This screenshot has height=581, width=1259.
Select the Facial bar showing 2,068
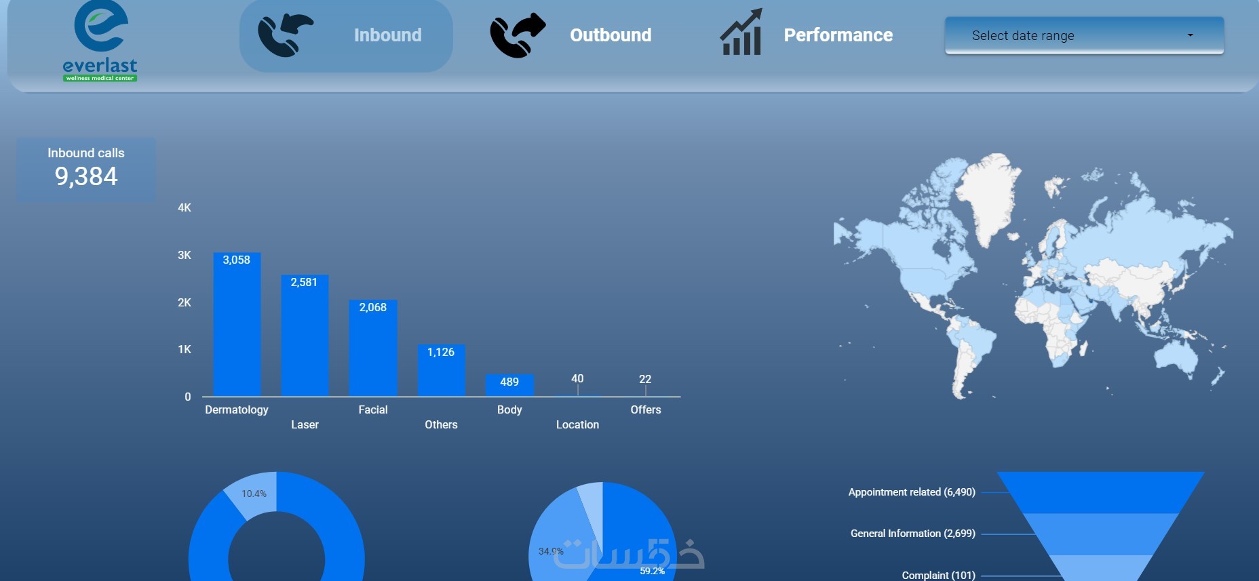(373, 348)
